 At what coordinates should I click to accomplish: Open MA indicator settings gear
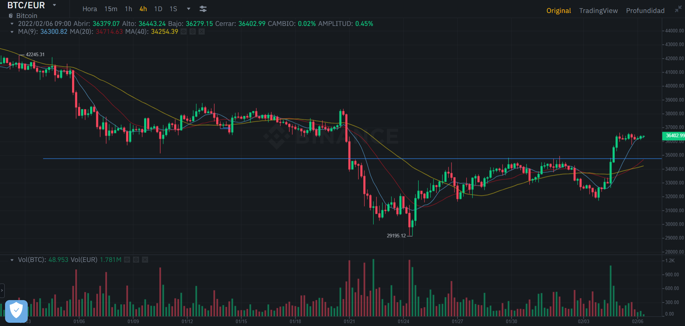(x=192, y=32)
